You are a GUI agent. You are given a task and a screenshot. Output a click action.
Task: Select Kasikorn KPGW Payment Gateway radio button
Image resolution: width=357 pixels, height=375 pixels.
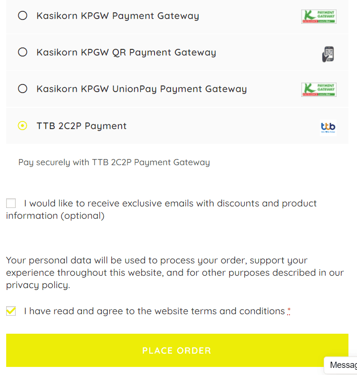[22, 16]
